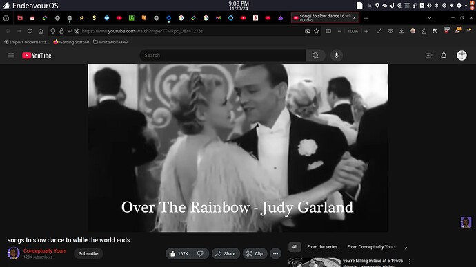
Task: Open the browser downloads panel
Action: click(401, 31)
